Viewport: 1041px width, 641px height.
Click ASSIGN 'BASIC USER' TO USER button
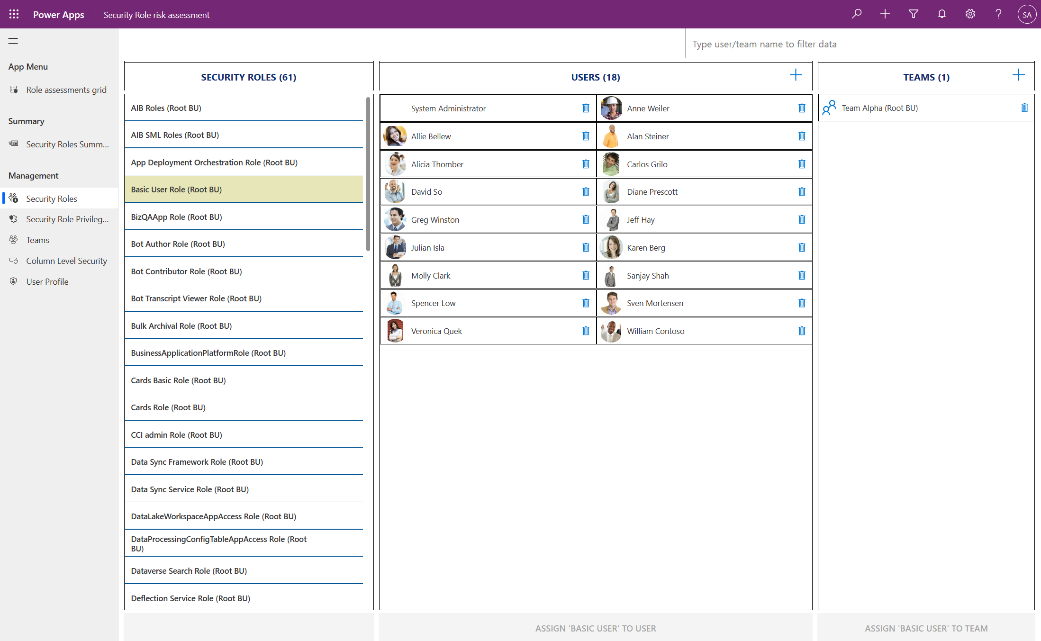tap(596, 628)
